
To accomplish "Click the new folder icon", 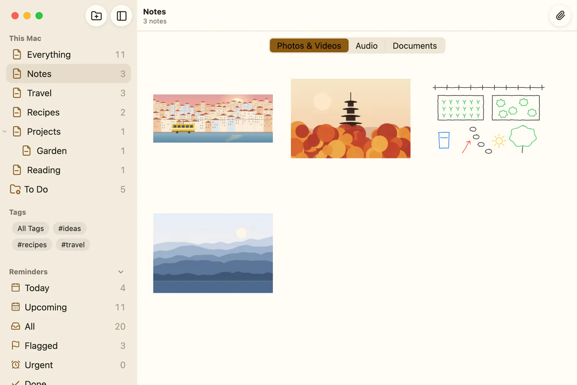I will point(96,16).
